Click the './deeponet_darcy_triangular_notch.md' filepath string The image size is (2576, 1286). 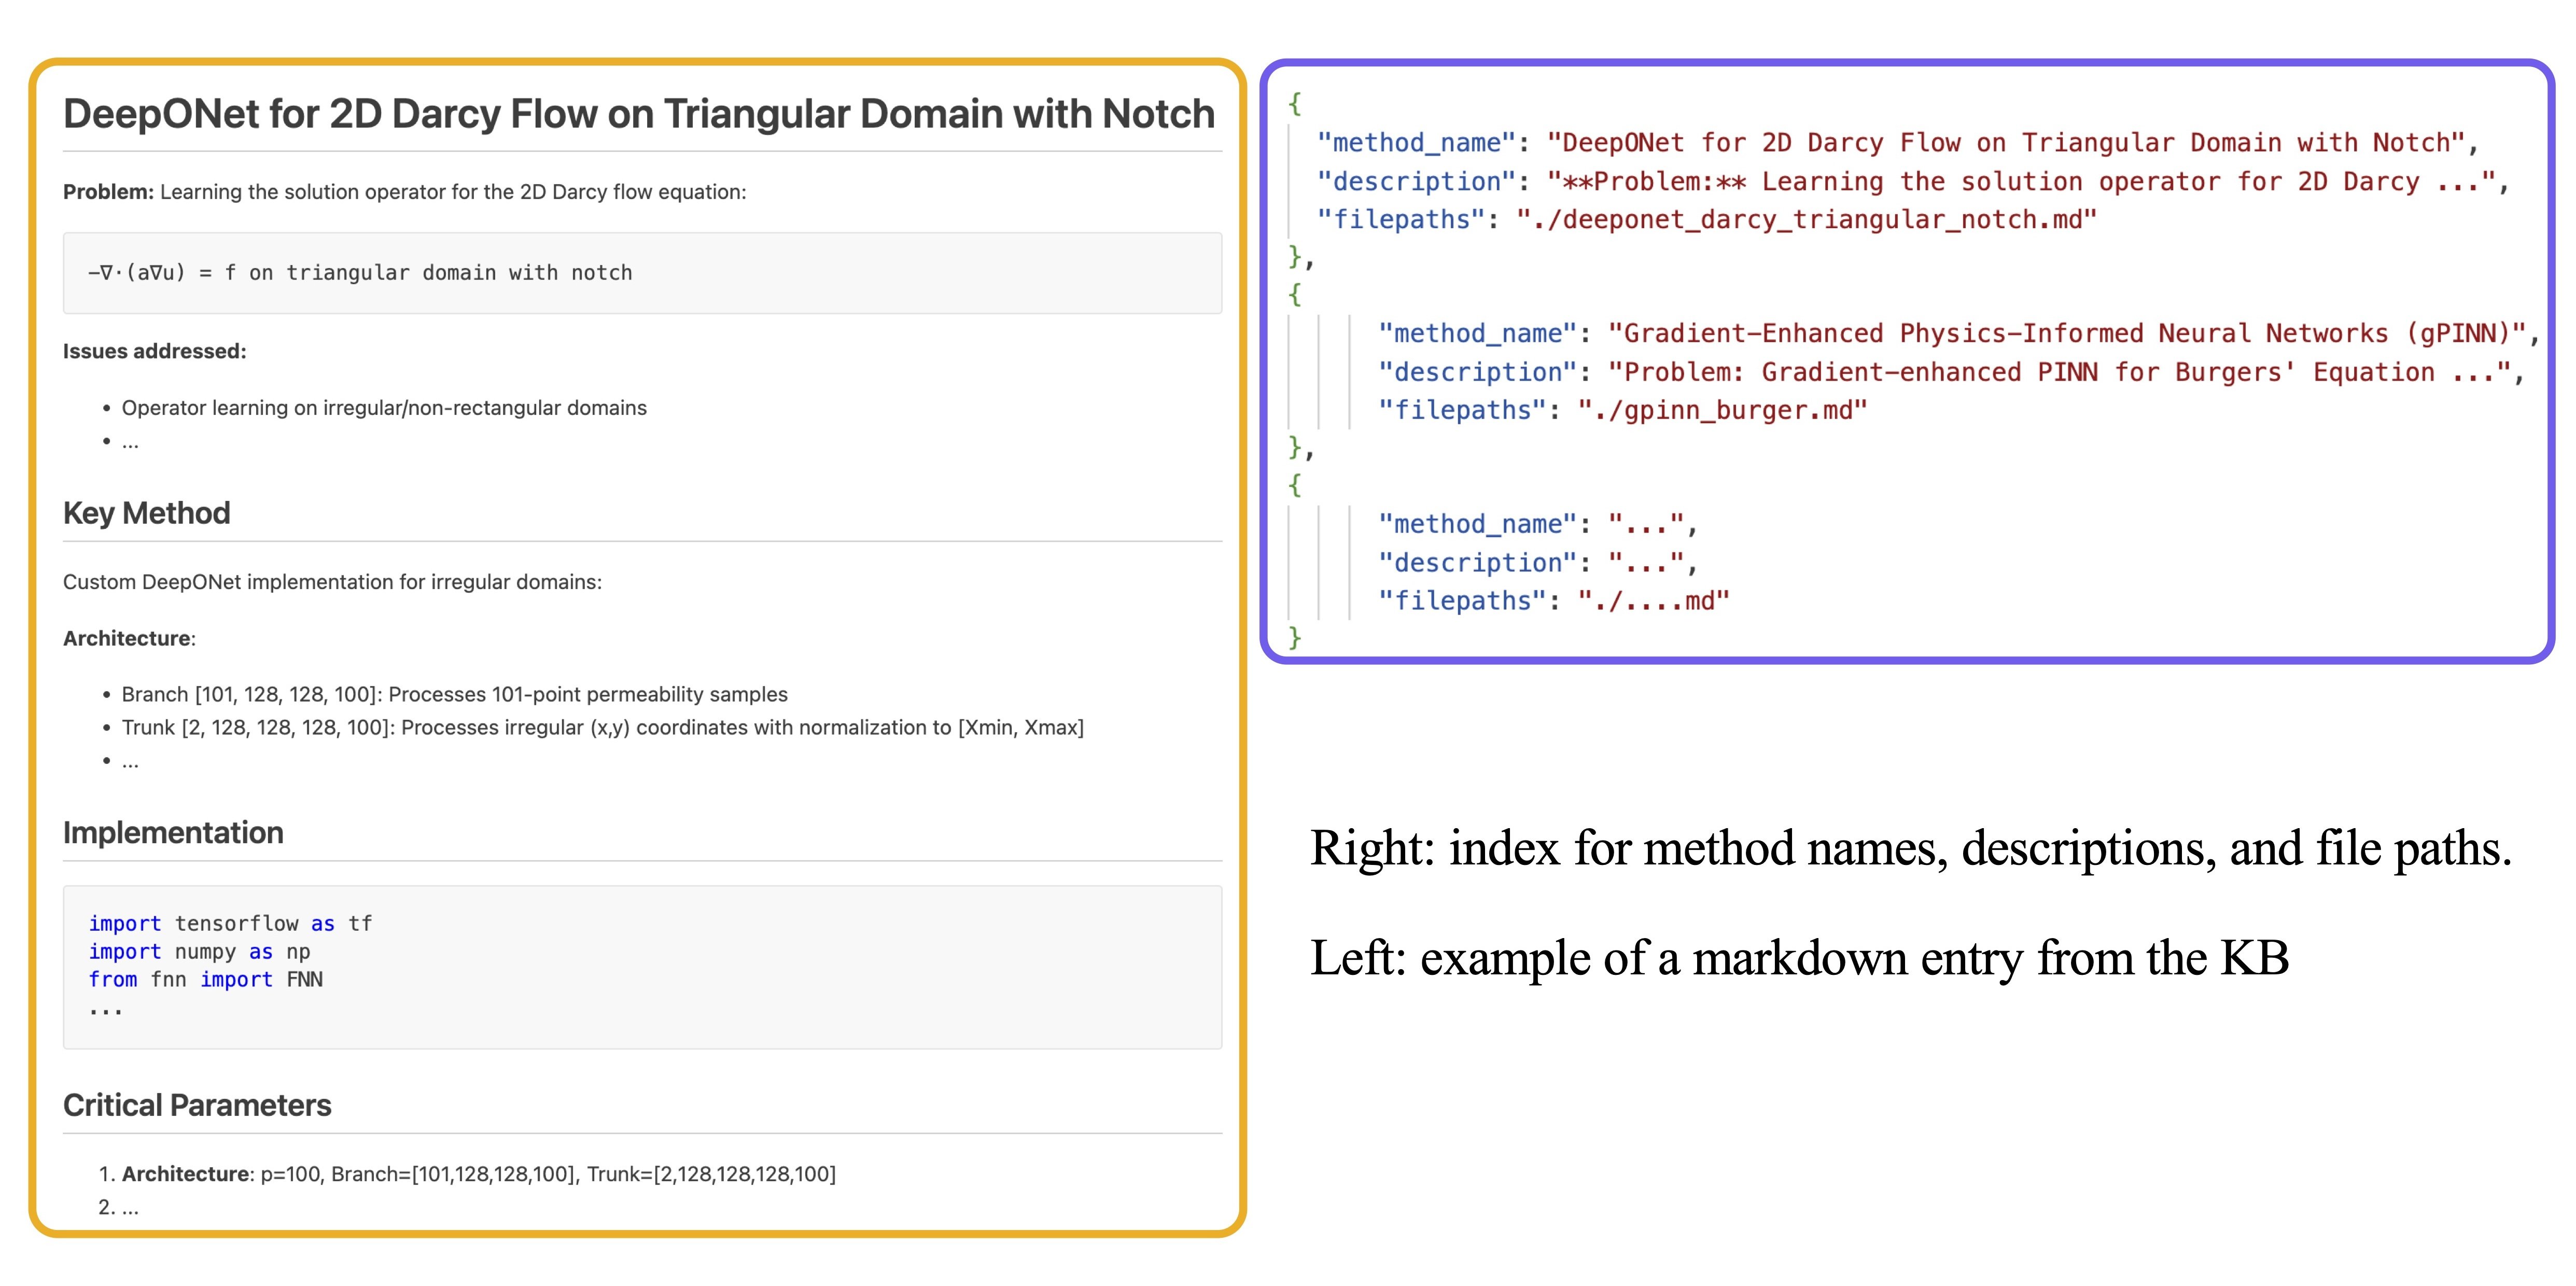click(1806, 219)
